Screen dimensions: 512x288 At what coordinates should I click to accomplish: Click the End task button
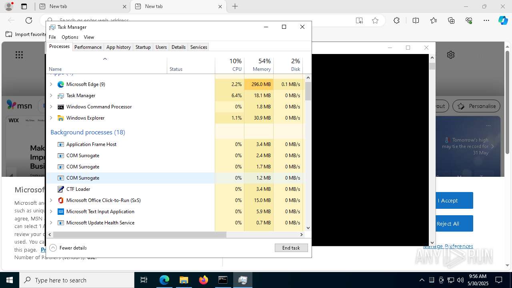click(x=291, y=248)
